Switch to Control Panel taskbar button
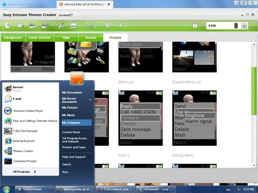 click(35, 189)
